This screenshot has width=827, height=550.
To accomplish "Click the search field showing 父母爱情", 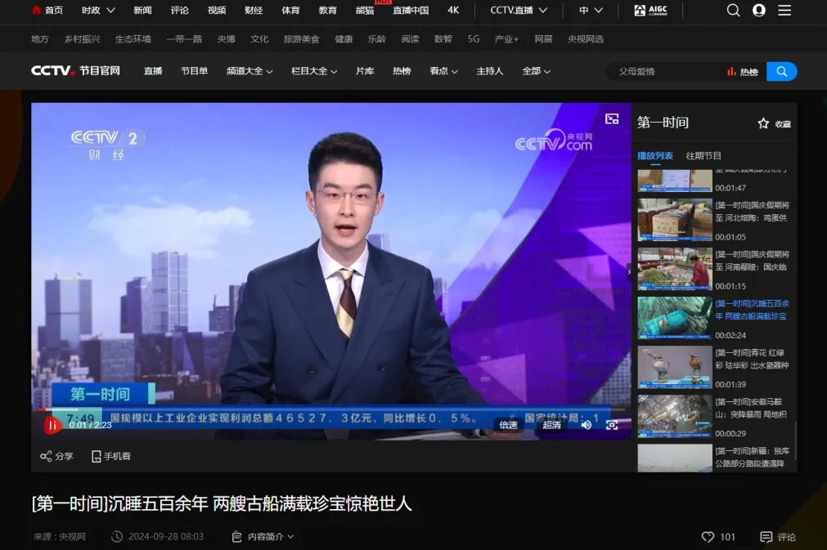I will [663, 72].
